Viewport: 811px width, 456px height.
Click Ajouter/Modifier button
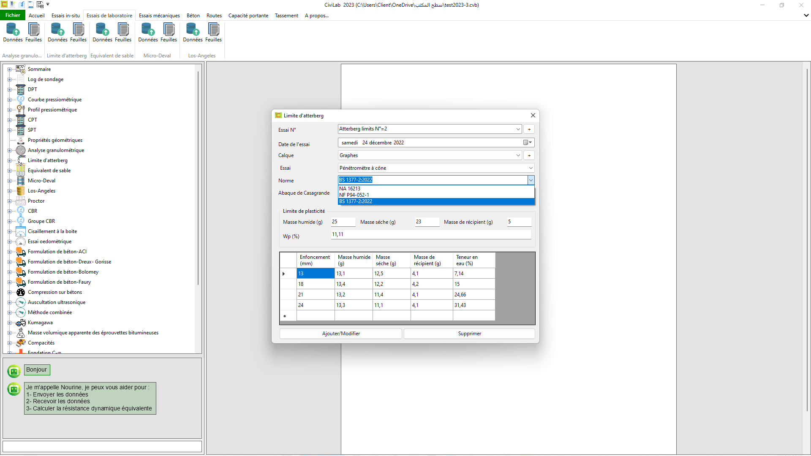pos(341,334)
